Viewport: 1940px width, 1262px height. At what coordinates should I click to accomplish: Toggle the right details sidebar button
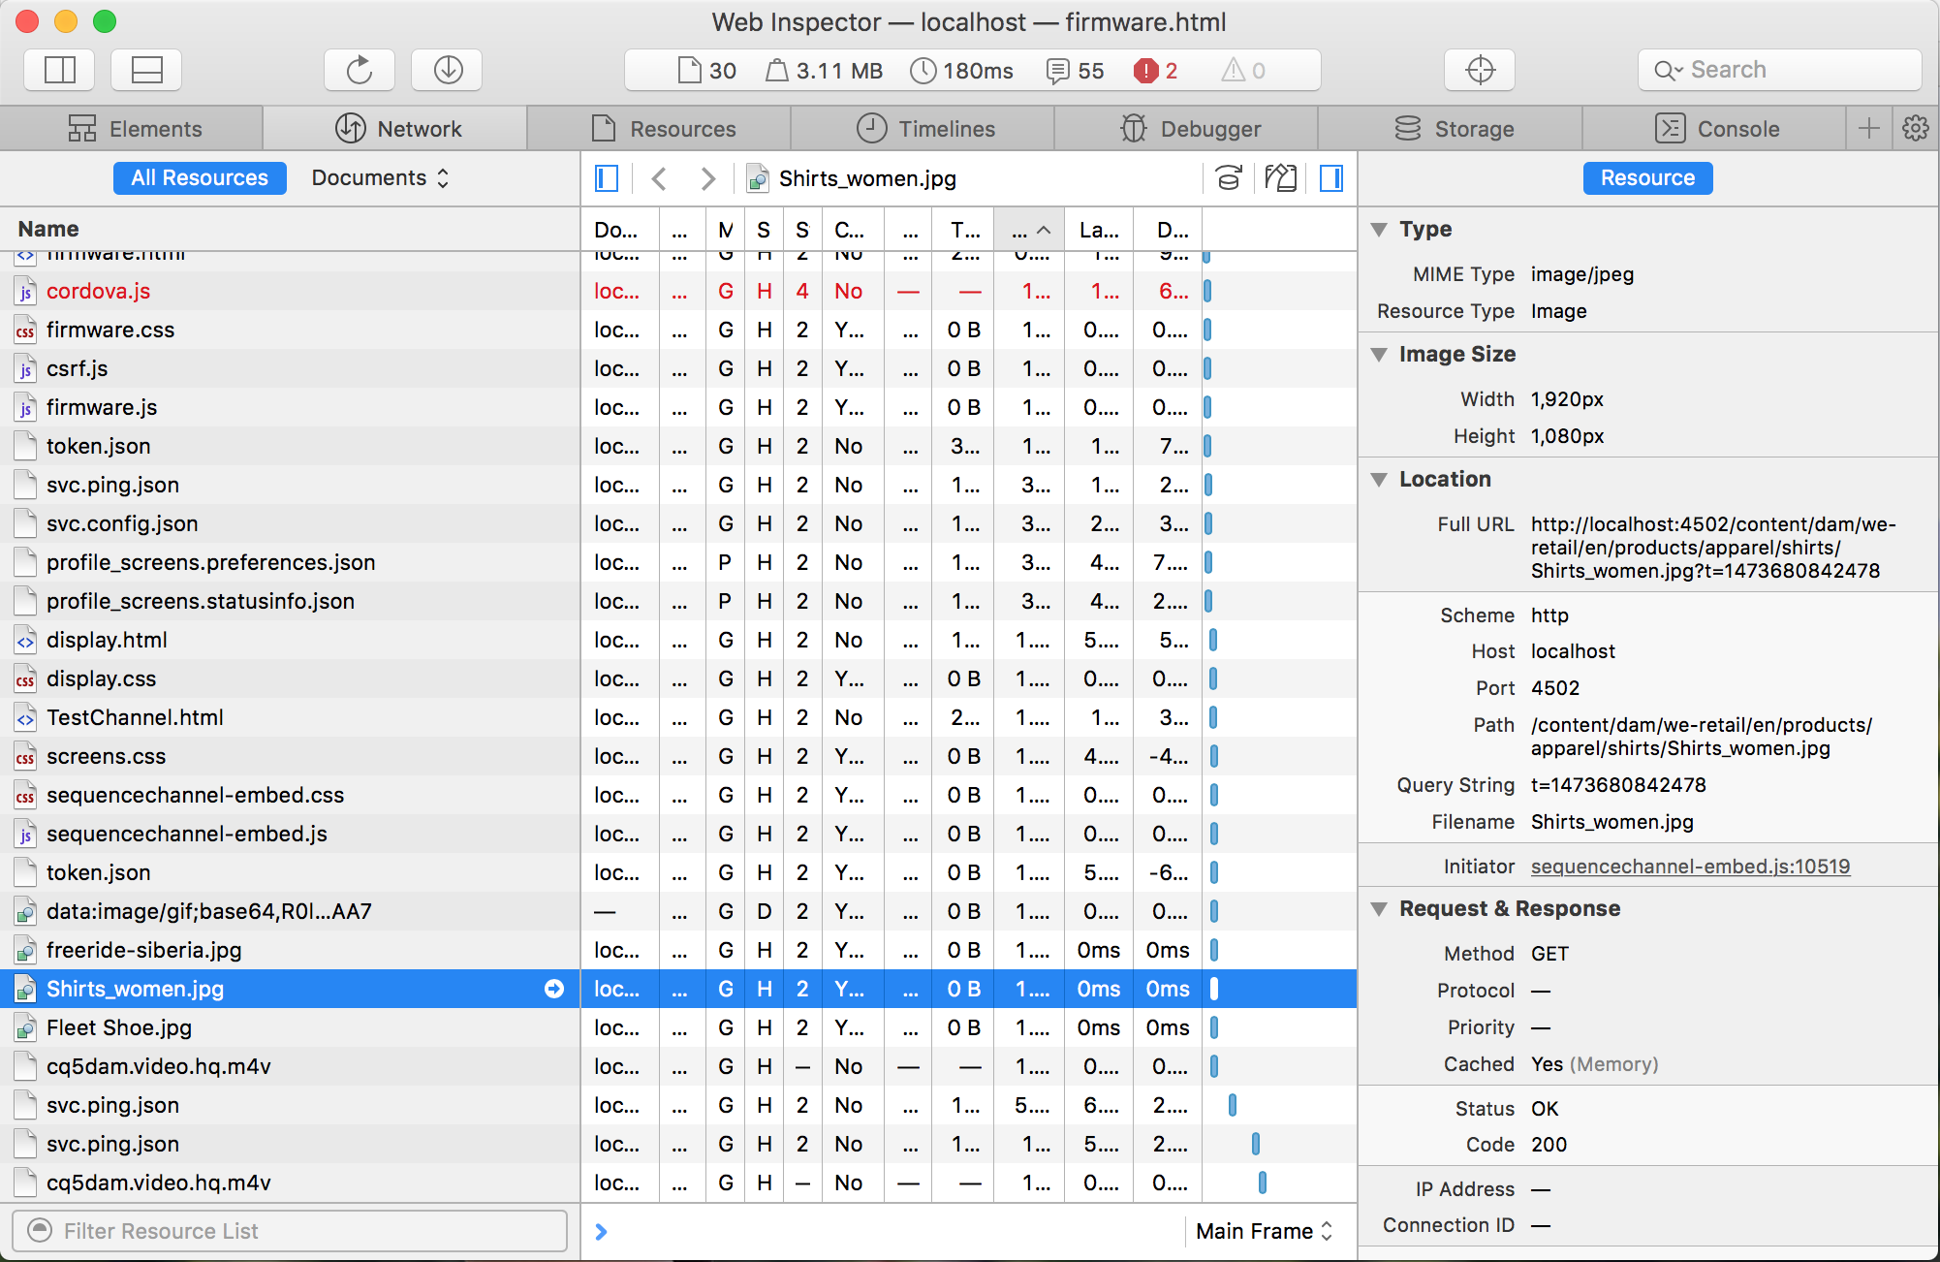click(x=1331, y=178)
